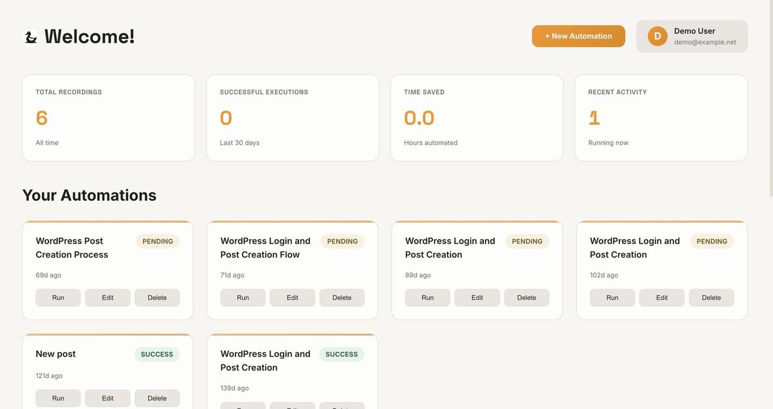Create a new automation with + New Automation
This screenshot has height=409, width=773.
click(578, 36)
